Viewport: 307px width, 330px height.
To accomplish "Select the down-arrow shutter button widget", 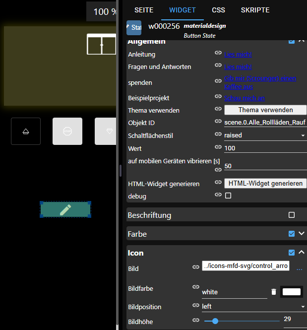I will pos(105,131).
